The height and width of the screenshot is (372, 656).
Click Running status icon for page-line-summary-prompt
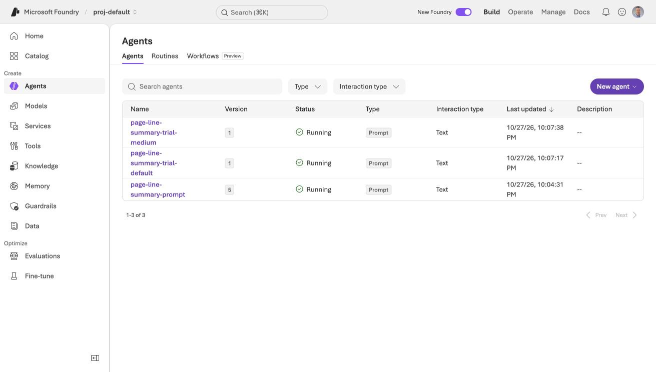[299, 189]
